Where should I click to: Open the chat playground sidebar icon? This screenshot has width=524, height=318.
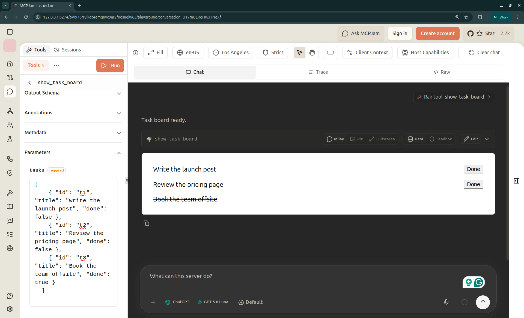(x=10, y=91)
